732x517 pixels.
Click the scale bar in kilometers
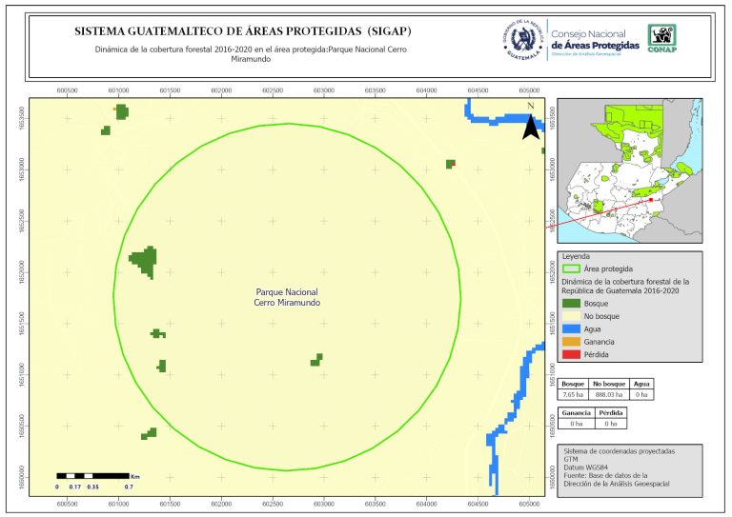coord(92,474)
